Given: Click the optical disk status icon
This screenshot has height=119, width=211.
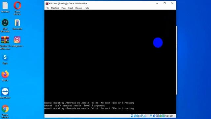Looking at the screenshot, I should click(135, 116).
